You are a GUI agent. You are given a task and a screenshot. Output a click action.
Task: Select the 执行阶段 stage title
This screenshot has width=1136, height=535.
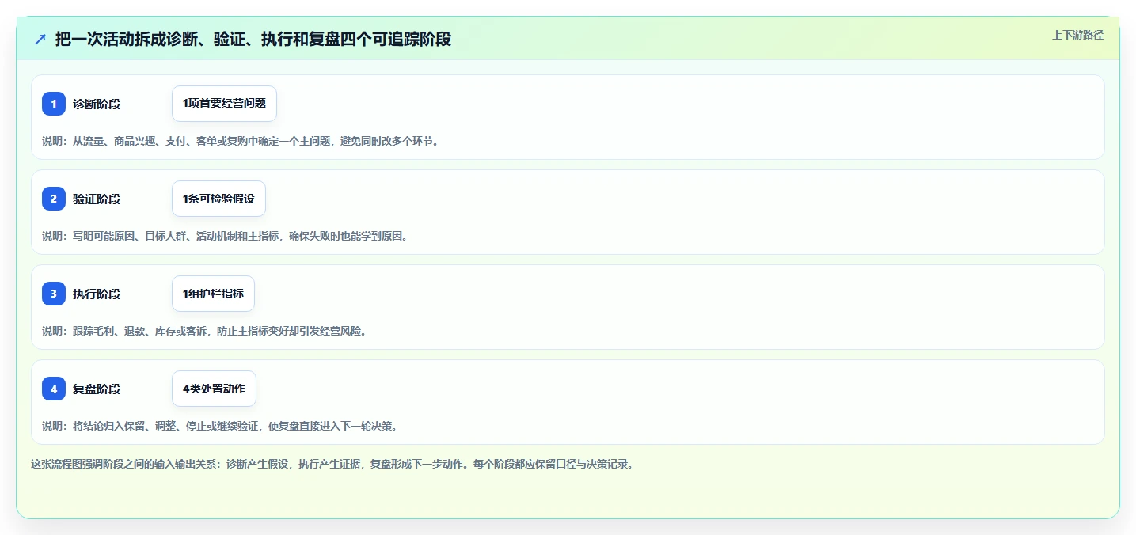tap(97, 294)
